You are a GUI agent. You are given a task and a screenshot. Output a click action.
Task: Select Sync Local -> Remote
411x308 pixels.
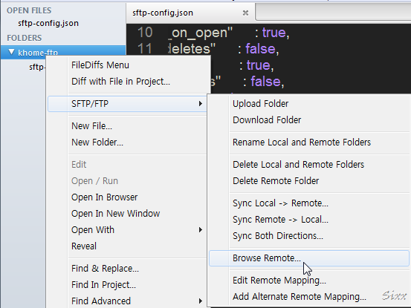coord(280,203)
